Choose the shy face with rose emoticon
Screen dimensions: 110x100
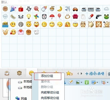13,32
